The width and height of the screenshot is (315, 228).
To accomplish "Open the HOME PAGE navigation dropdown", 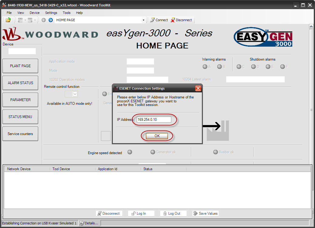I will tap(143, 20).
